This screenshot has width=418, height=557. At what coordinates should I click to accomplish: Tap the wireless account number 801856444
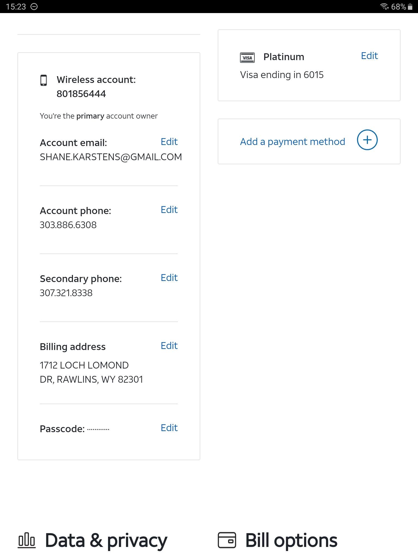click(x=81, y=94)
